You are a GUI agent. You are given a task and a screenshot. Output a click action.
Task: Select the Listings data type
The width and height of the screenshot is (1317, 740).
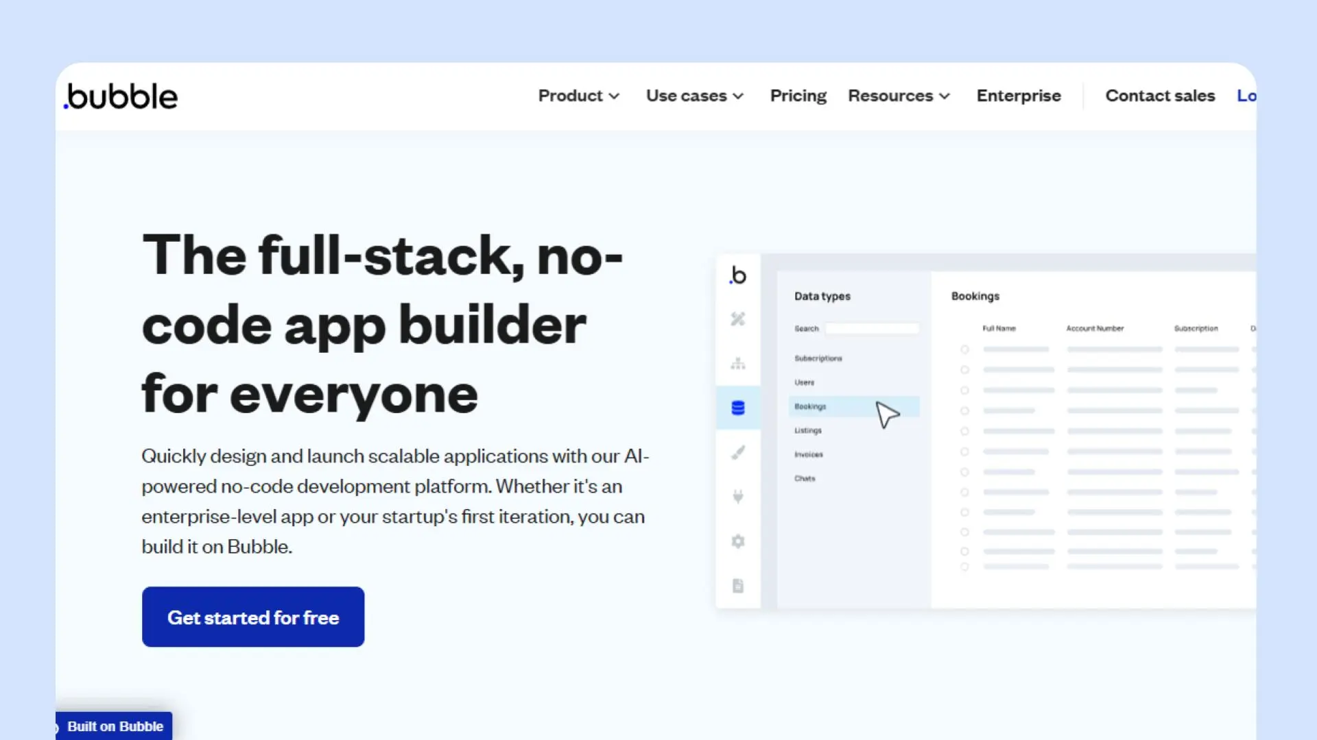[808, 431]
